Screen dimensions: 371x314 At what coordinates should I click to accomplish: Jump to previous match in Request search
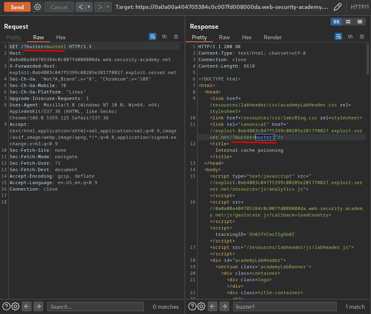[27, 306]
